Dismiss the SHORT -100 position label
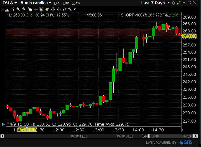This screenshot has height=147, width=201. click(x=119, y=14)
